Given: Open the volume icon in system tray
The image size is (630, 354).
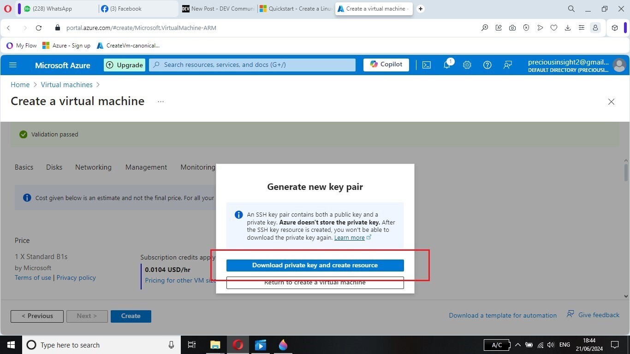Looking at the screenshot, I should pyautogui.click(x=550, y=345).
